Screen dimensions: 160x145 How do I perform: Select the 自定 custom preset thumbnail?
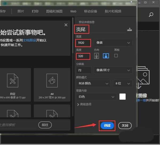point(13,83)
